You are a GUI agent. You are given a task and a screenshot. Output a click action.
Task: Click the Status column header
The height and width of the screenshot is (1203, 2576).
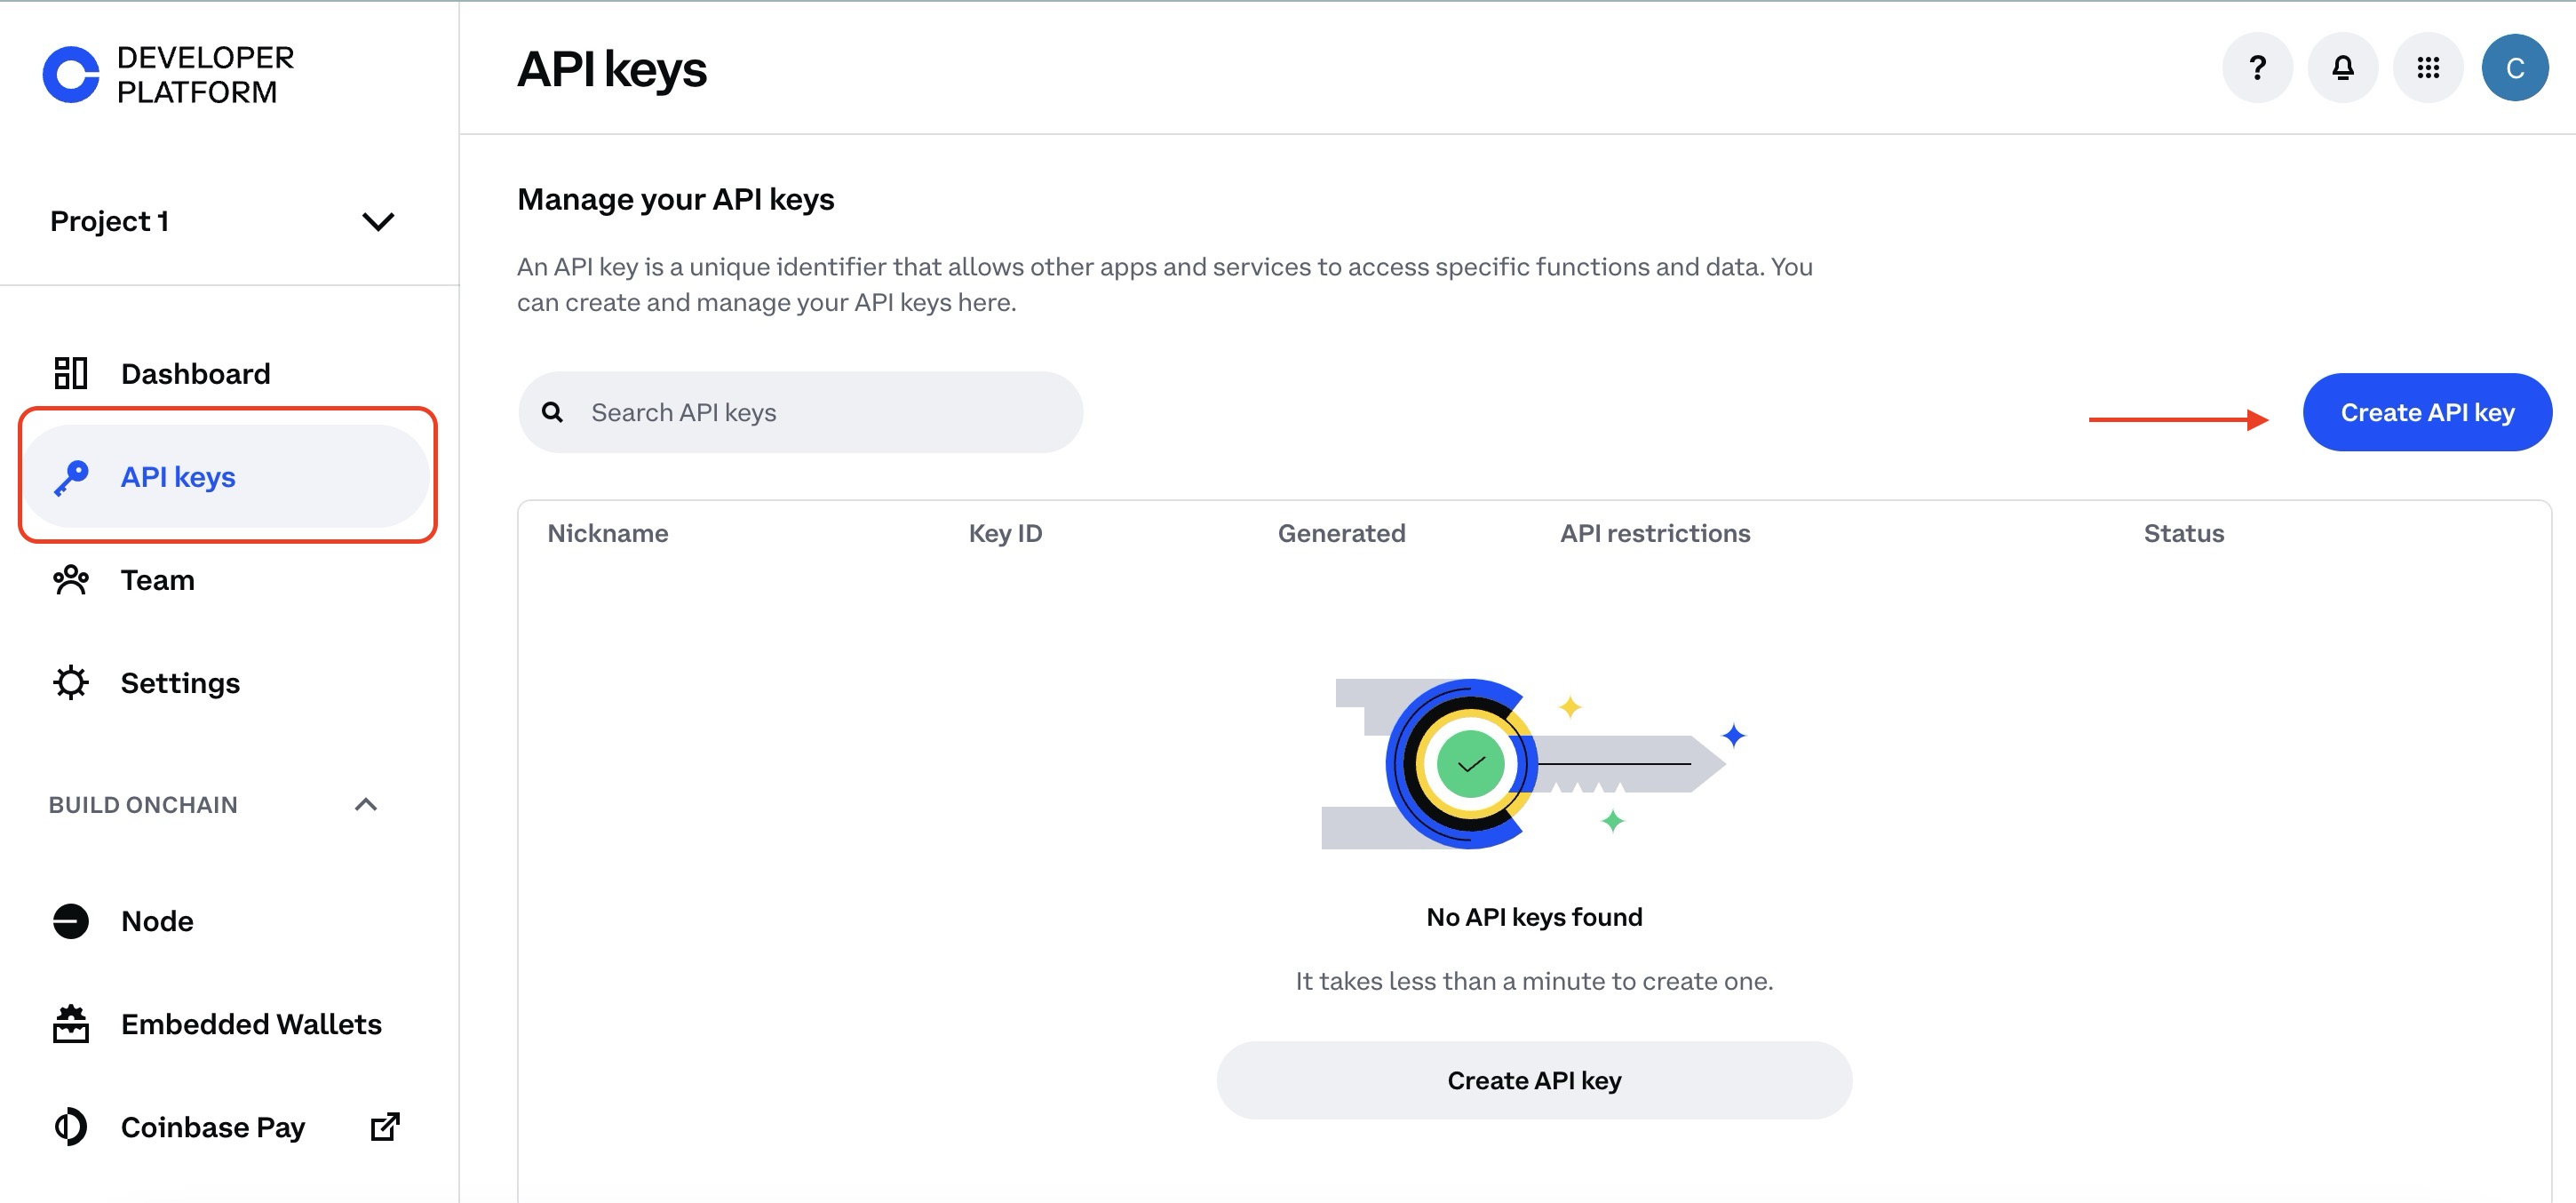(x=2183, y=533)
